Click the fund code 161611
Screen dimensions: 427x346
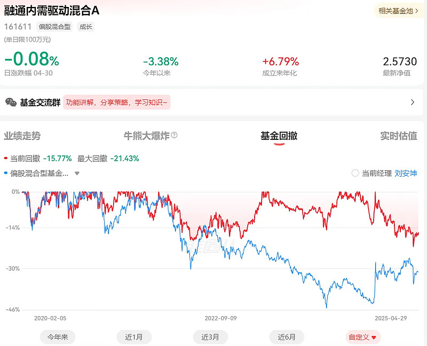tap(18, 27)
